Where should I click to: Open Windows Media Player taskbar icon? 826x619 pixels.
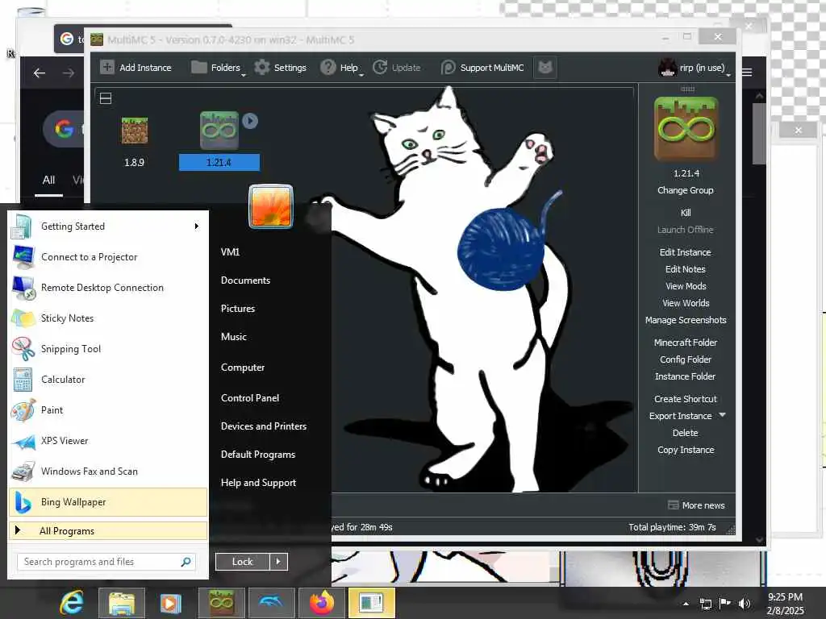[170, 603]
